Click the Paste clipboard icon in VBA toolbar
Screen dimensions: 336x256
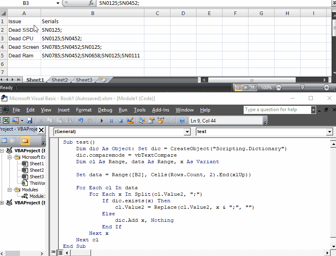point(59,120)
